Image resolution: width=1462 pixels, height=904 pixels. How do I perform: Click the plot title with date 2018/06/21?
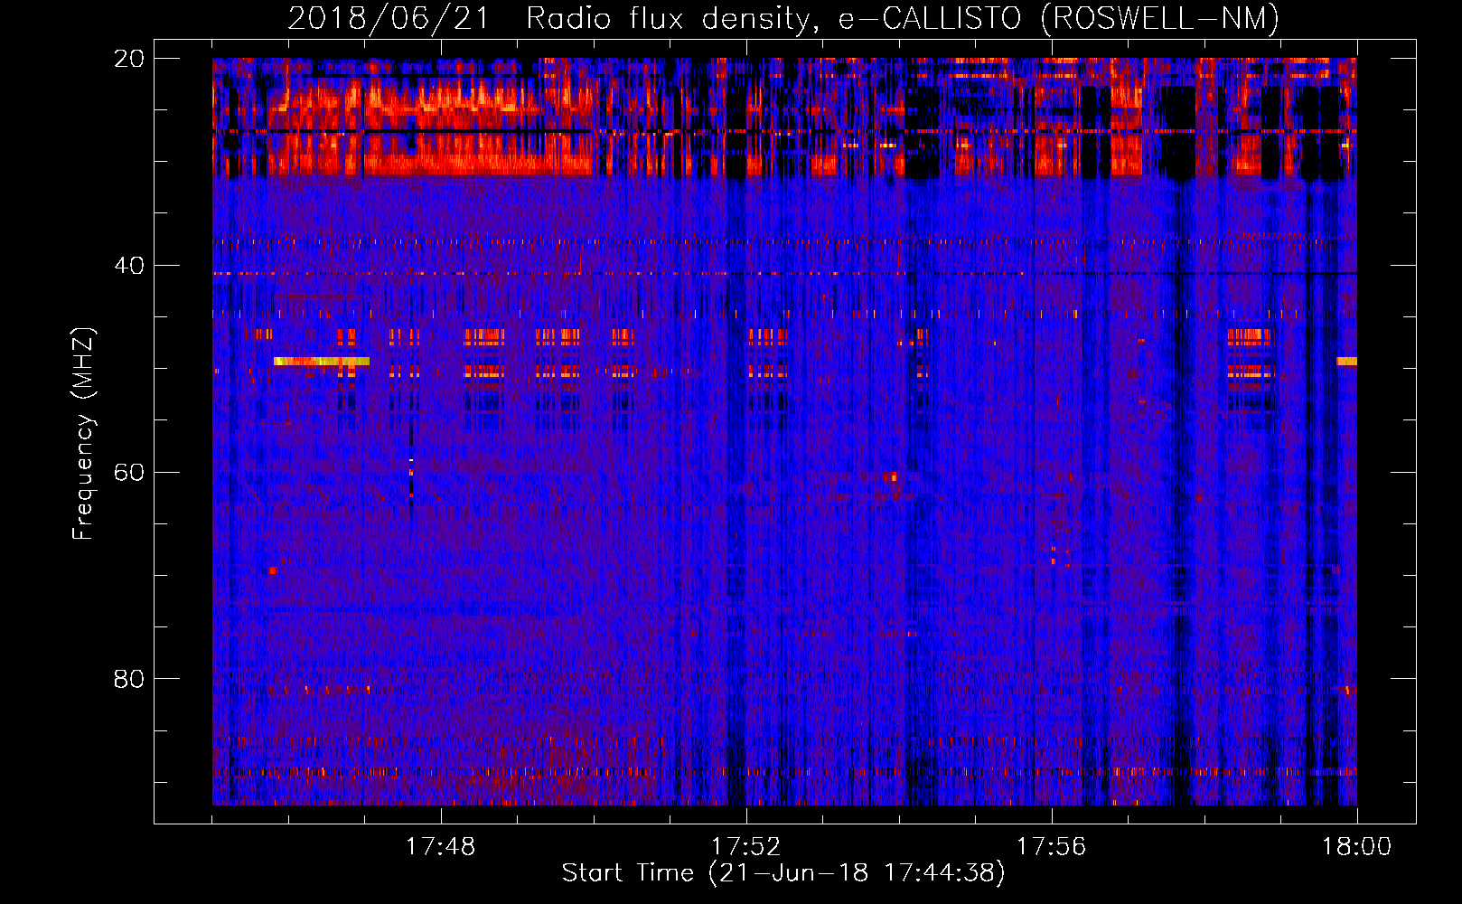point(783,18)
